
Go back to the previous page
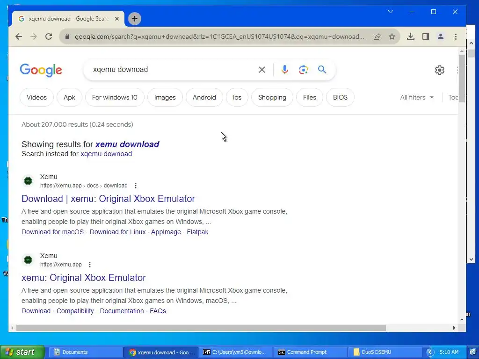coord(19,36)
